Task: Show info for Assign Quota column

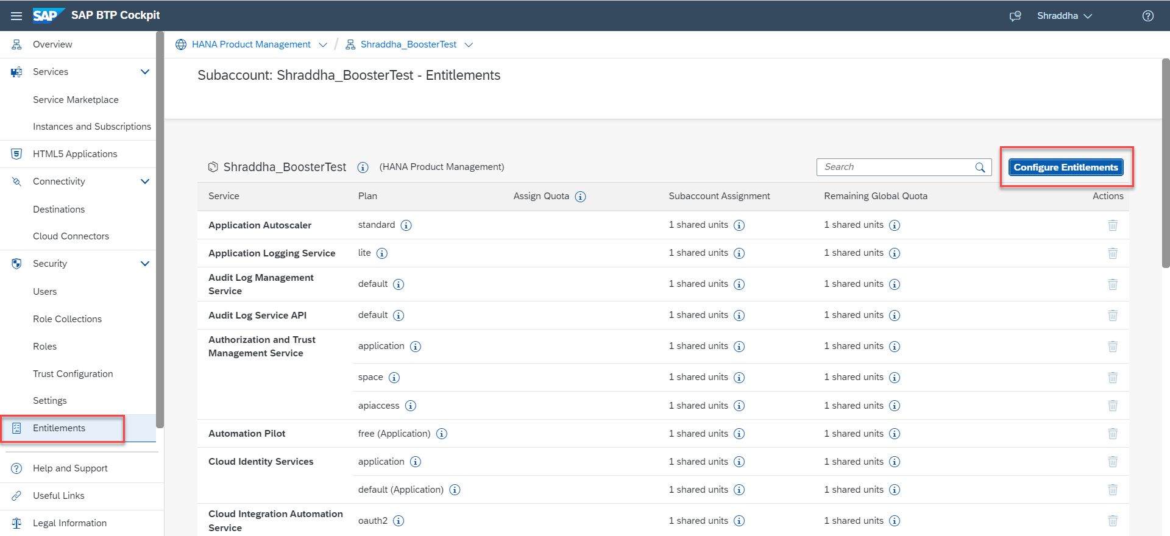Action: 580,197
